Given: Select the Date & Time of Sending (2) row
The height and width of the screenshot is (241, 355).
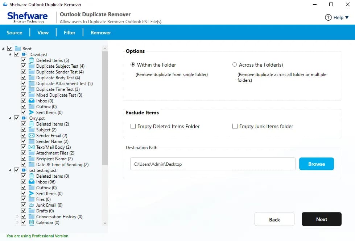Looking at the screenshot, I should point(62,164).
